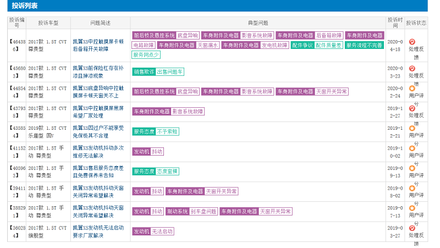Click the green 服务网点少 tag
The image size is (440, 248).
[146, 54]
